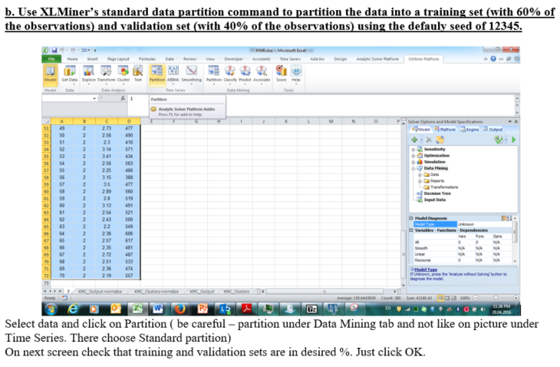Open the Analytic Solver Platform ribbon tab

pyautogui.click(x=377, y=58)
